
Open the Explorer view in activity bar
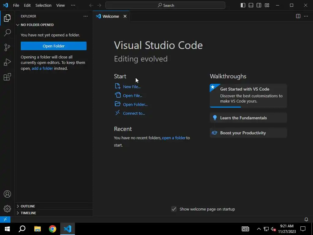[7, 18]
